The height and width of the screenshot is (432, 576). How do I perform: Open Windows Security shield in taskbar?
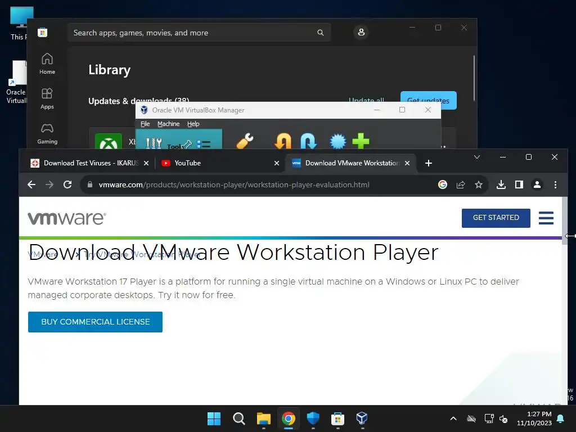313,418
